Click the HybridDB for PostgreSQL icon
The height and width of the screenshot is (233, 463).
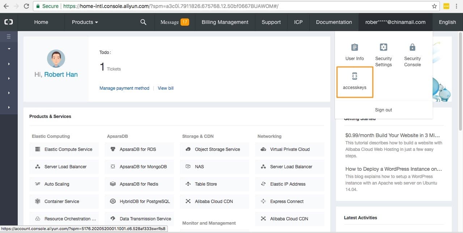(x=113, y=201)
